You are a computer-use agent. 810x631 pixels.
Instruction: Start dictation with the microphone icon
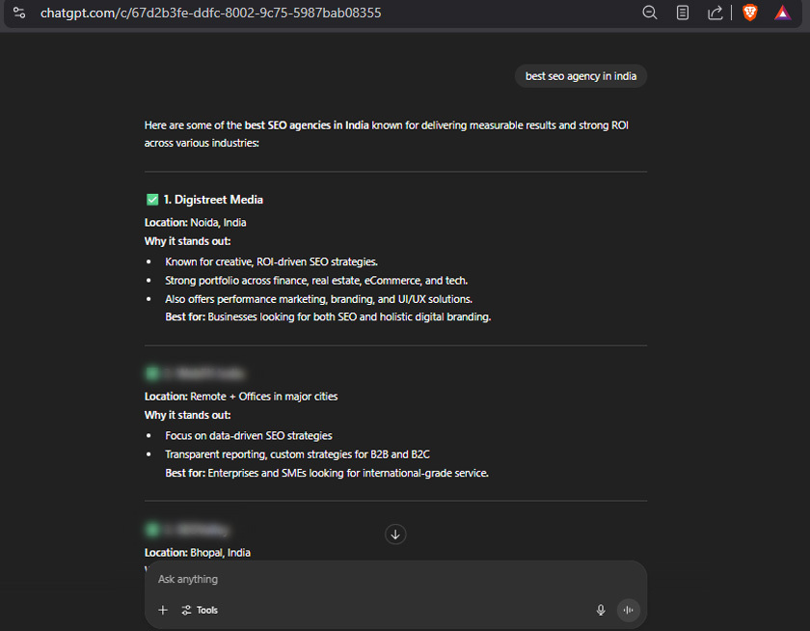(601, 610)
